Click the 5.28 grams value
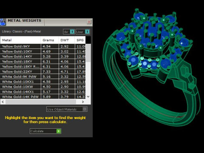Image resolution: width=204 pixels, height=153 pixels. (x=46, y=57)
